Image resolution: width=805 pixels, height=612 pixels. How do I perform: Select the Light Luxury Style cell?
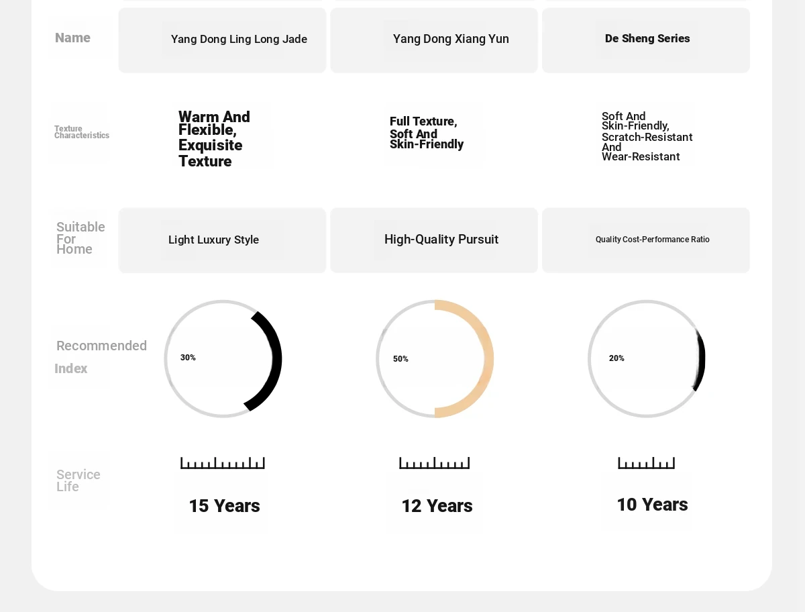(223, 240)
